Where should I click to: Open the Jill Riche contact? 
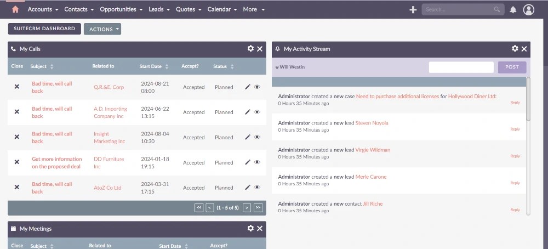pyautogui.click(x=373, y=204)
